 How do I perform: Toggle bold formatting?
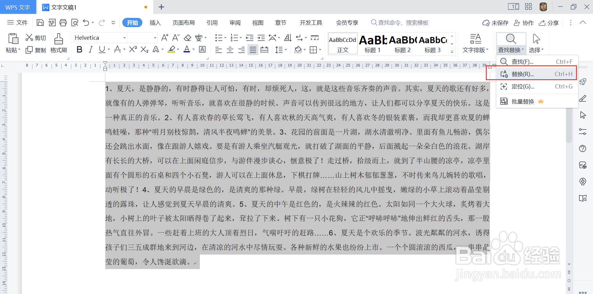tap(79, 49)
